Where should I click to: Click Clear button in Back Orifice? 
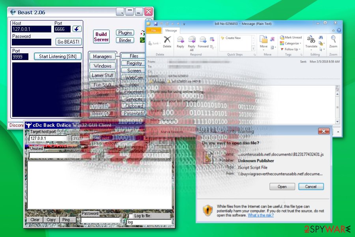click(x=35, y=220)
